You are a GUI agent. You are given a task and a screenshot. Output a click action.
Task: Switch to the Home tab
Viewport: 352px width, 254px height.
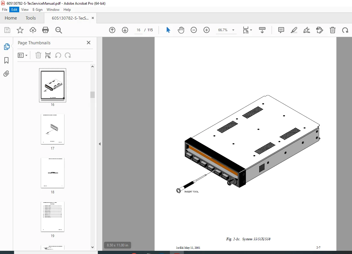coord(11,18)
